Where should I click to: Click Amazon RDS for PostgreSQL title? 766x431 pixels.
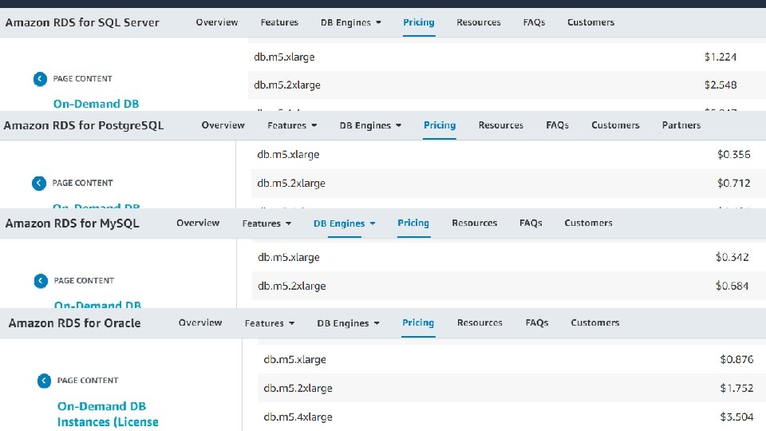pyautogui.click(x=84, y=125)
